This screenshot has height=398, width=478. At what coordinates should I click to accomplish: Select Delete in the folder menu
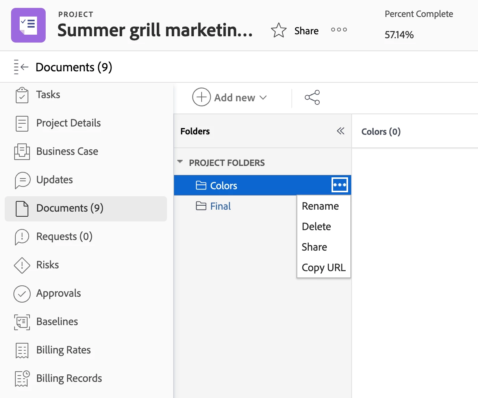coord(316,227)
